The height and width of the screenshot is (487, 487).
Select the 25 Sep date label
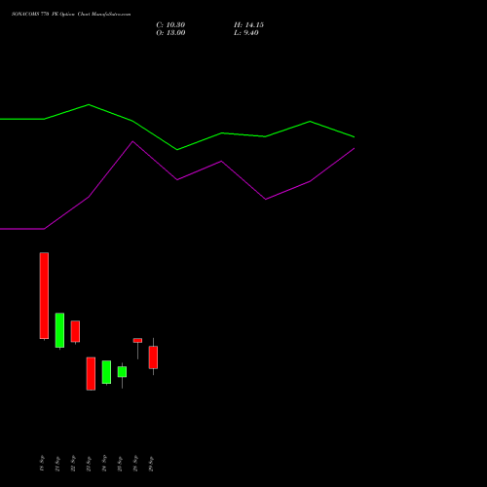tap(120, 464)
